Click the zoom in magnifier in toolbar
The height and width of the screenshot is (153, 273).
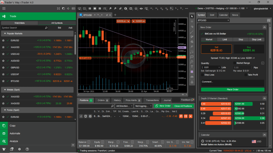point(115,8)
